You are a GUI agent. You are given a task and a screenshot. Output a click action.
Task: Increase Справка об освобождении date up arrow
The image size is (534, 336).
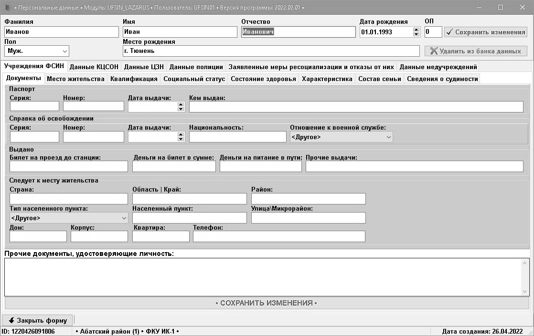181,134
